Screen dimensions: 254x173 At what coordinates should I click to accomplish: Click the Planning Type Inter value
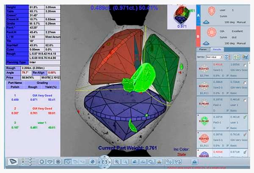(x=44, y=62)
